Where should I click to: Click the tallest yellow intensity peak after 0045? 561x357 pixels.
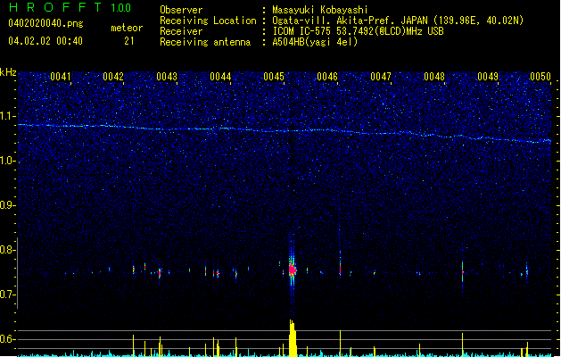click(x=293, y=338)
